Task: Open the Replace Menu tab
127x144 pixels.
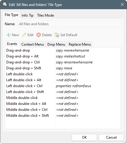Action: [x=80, y=44]
